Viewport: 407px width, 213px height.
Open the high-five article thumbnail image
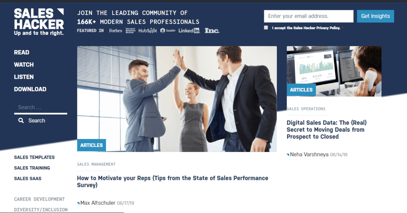click(x=177, y=99)
